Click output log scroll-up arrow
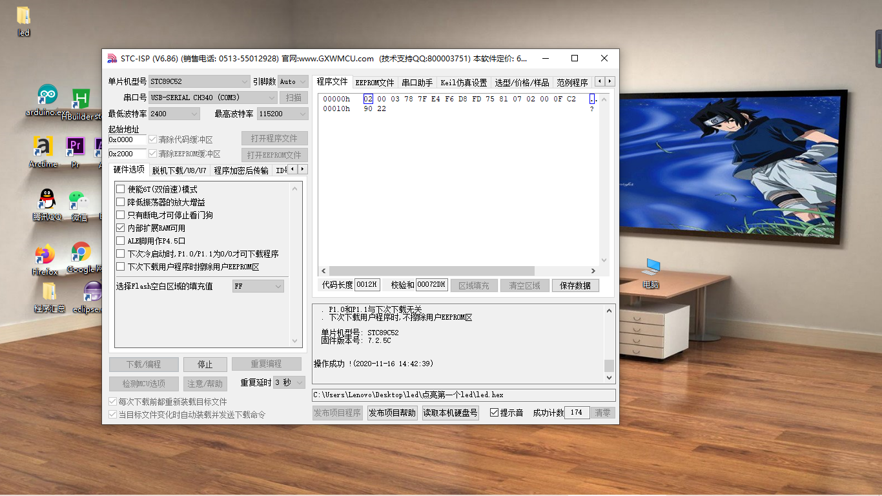 (x=609, y=311)
